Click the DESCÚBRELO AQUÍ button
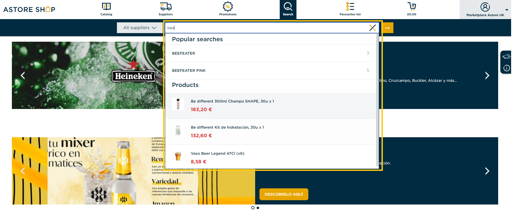This screenshot has width=513, height=215. 284,194
